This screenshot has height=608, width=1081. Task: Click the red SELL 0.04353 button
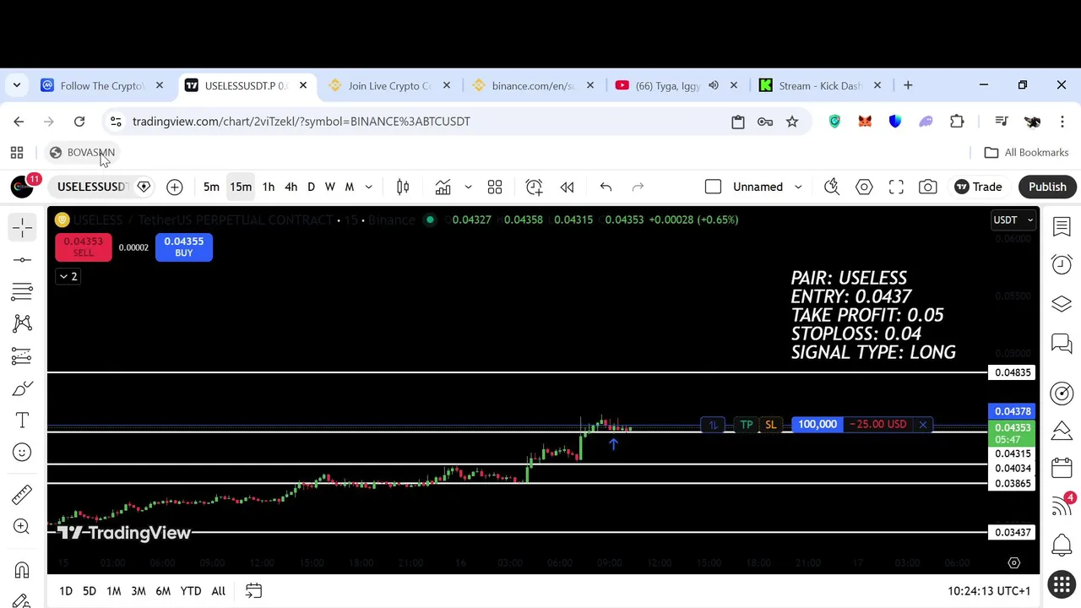tap(83, 247)
